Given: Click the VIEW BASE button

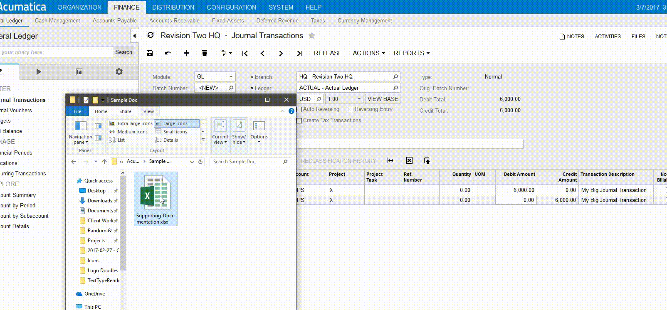Looking at the screenshot, I should click(x=383, y=99).
